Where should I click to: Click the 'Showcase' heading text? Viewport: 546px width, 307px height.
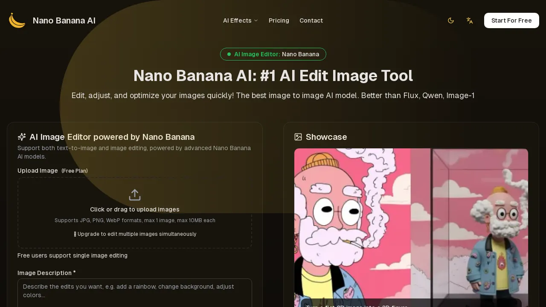pyautogui.click(x=326, y=137)
